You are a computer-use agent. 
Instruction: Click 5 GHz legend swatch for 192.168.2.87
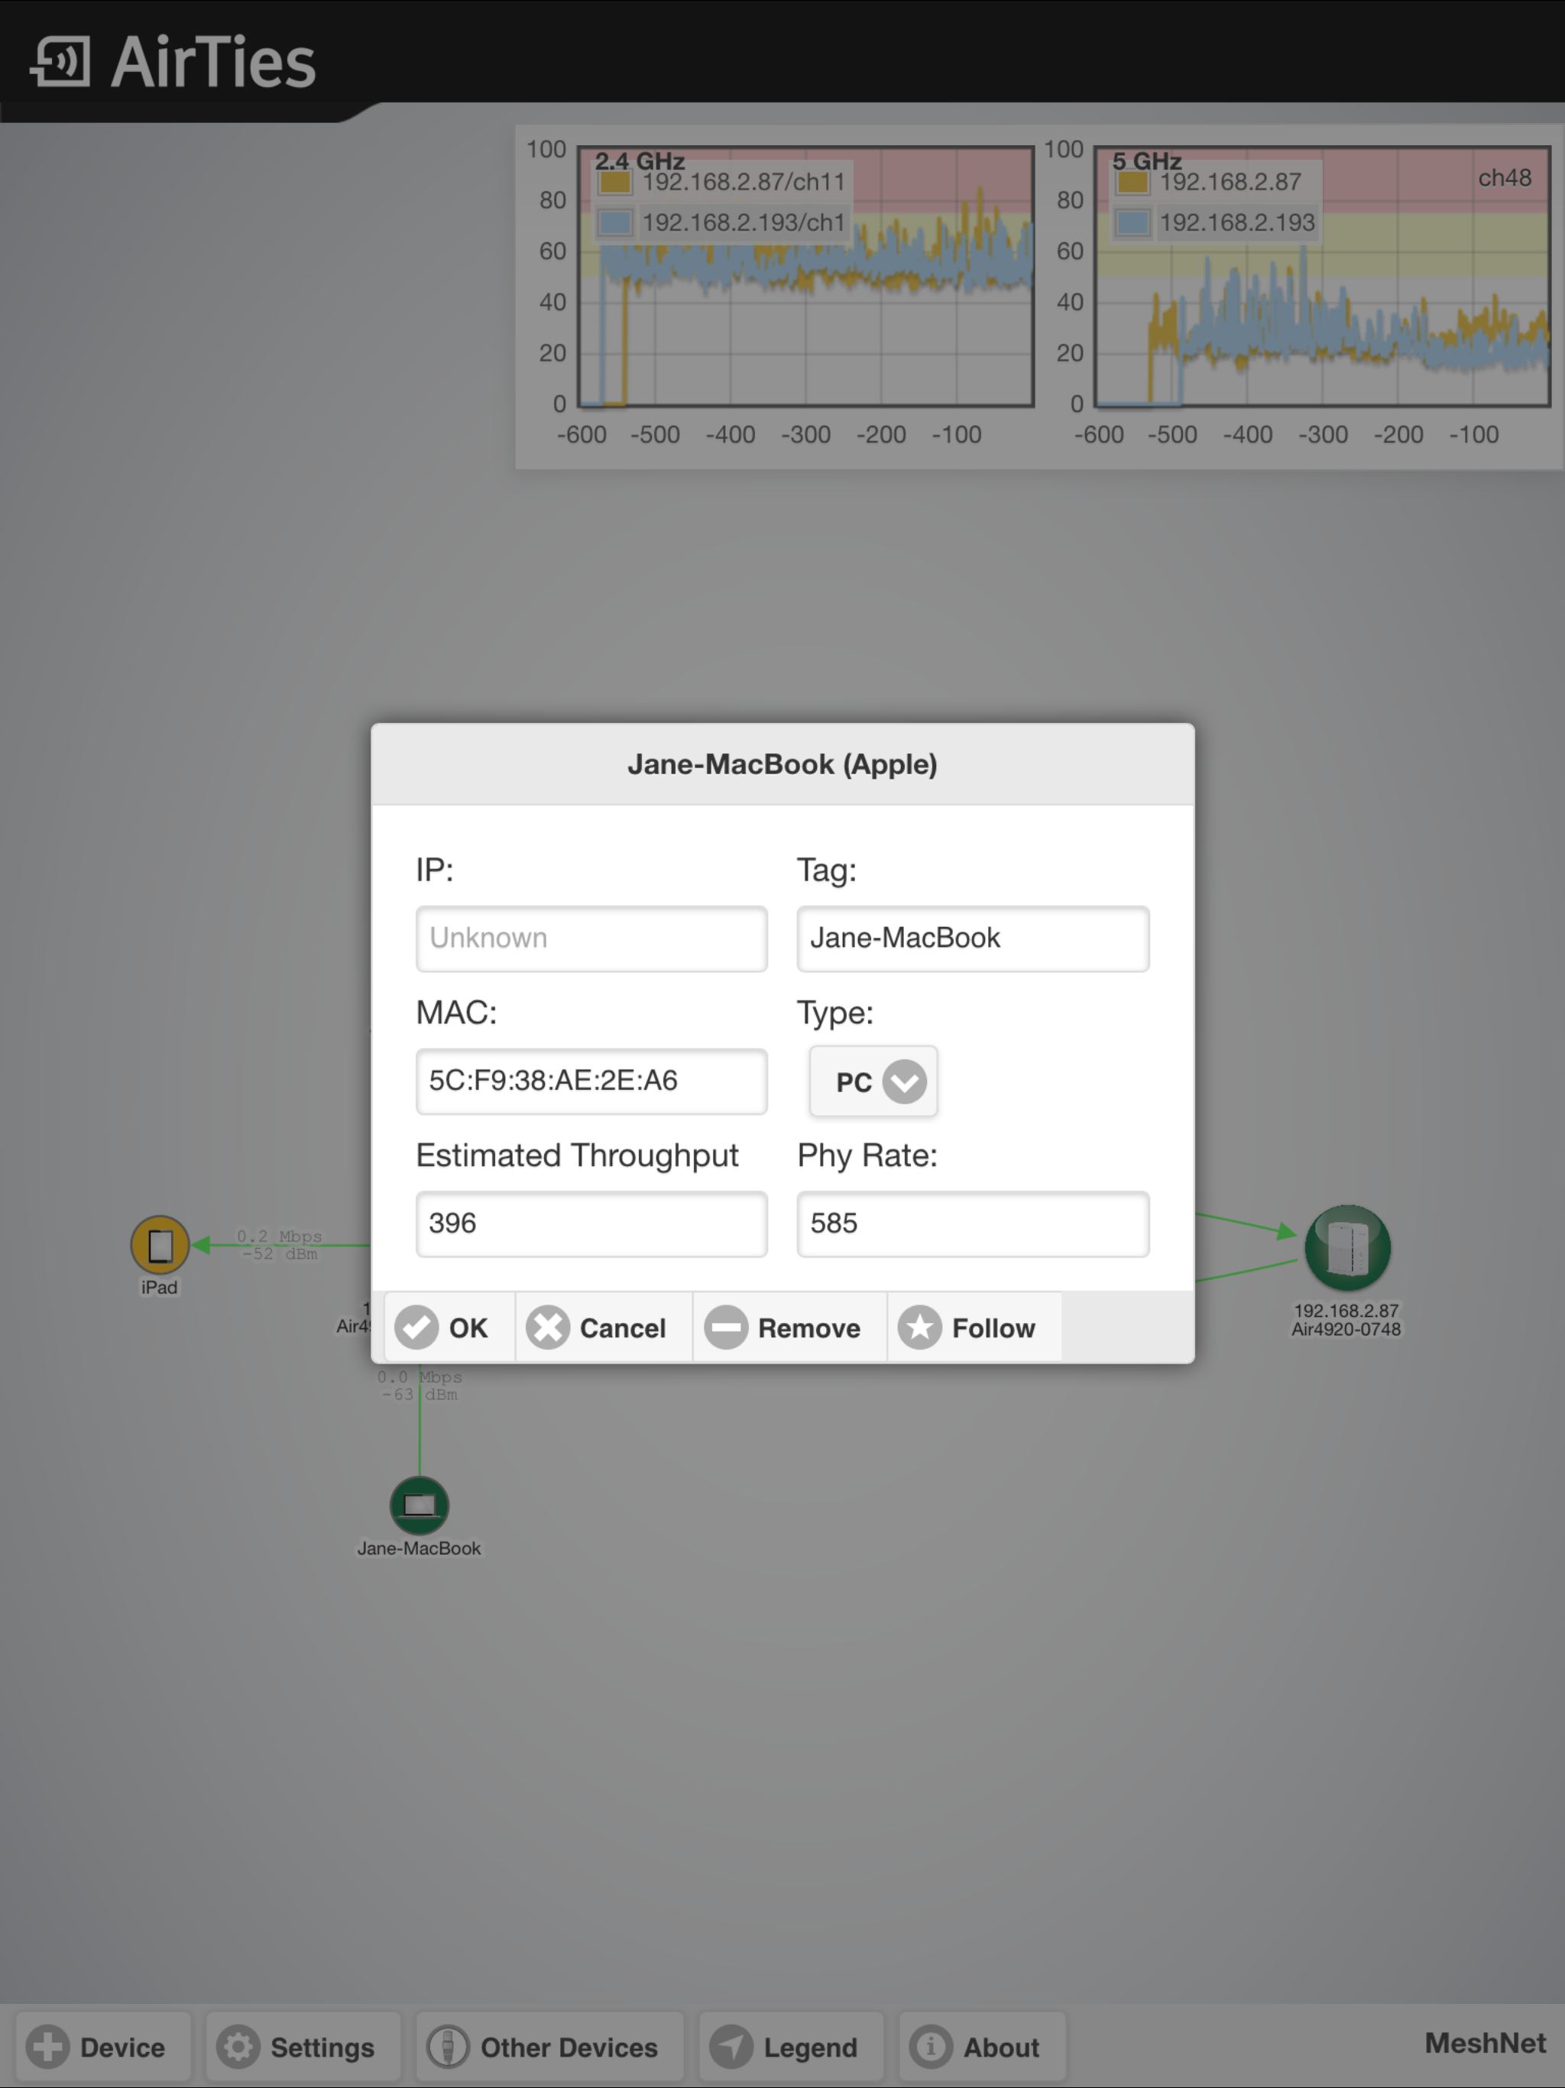[x=1132, y=181]
